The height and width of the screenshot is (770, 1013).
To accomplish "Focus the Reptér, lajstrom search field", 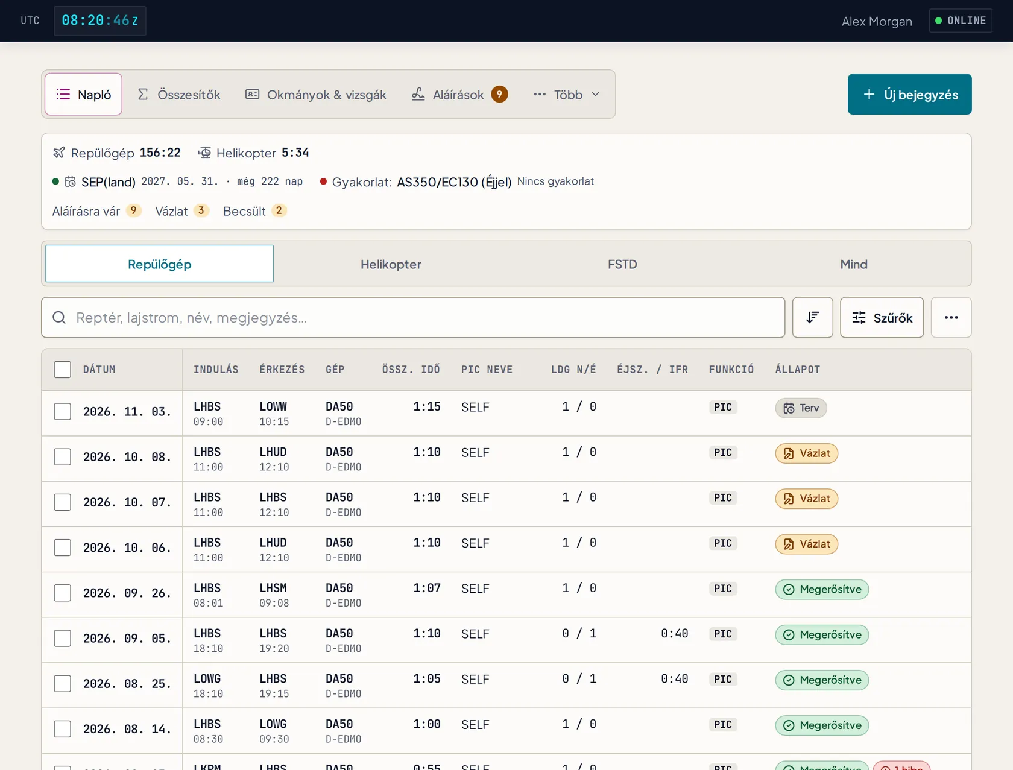I will (413, 318).
